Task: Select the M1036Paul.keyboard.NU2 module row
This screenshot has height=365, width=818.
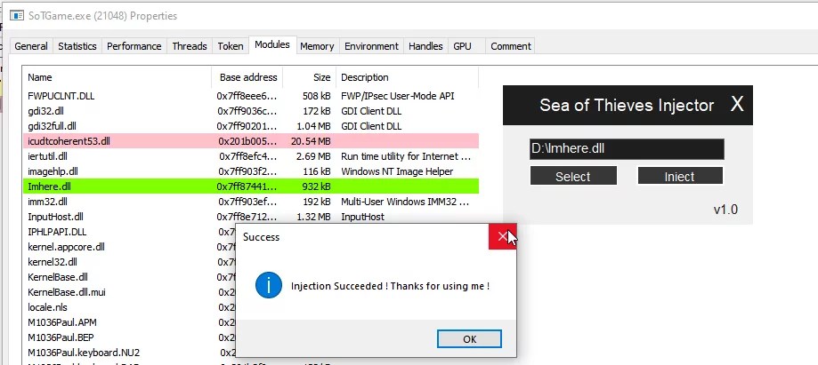Action: point(129,353)
